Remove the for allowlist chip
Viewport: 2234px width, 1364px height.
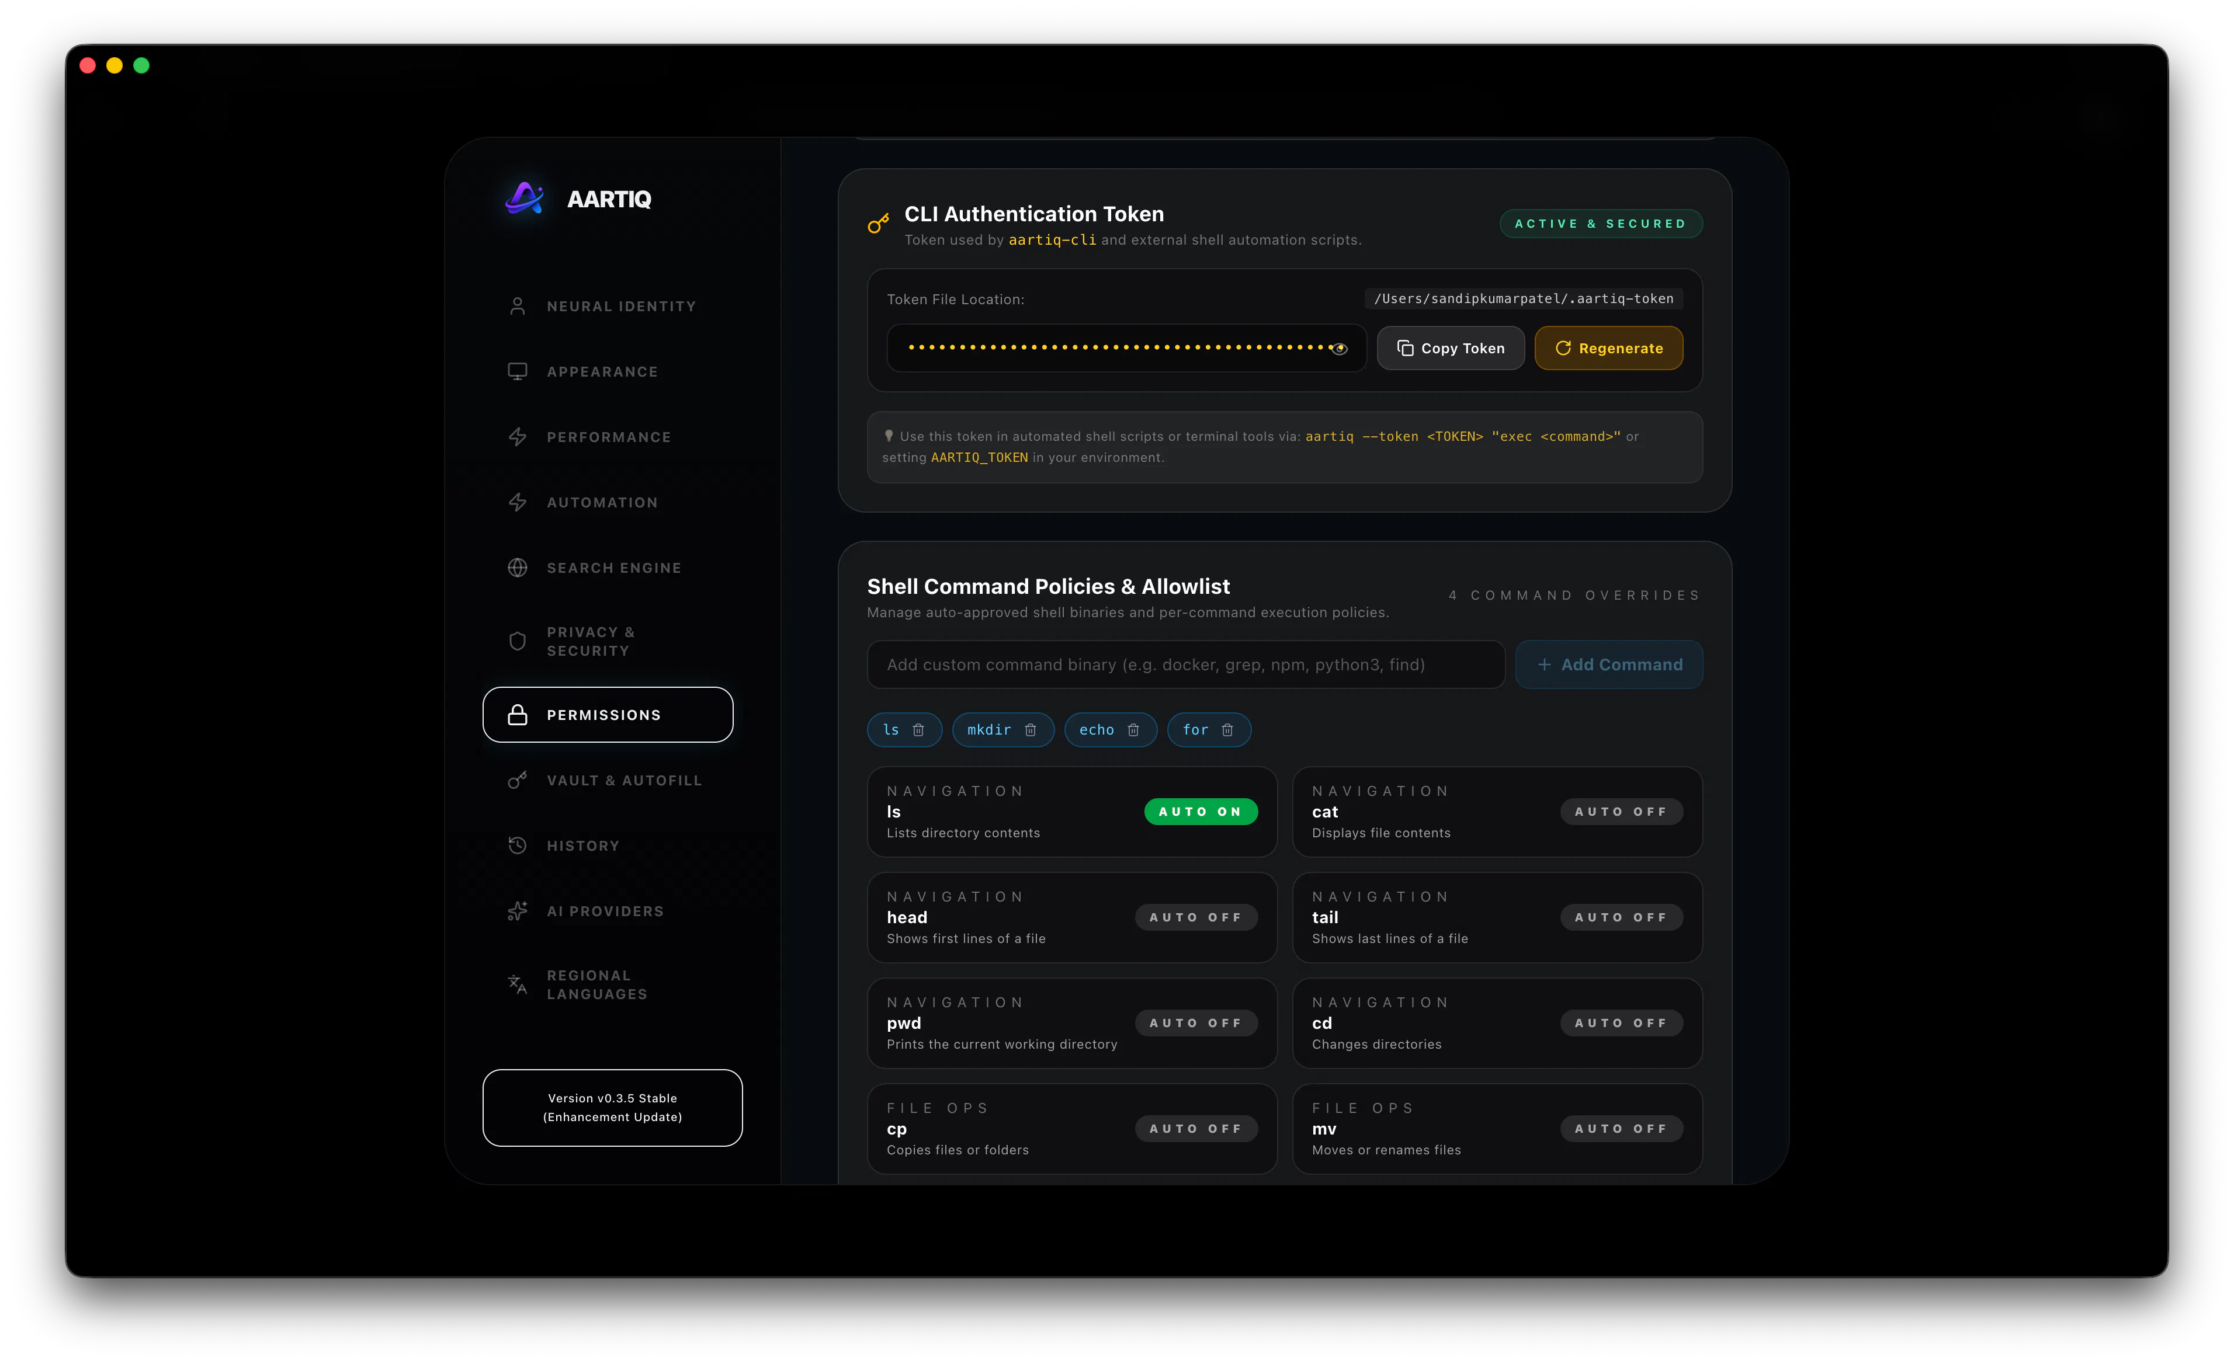1227,729
